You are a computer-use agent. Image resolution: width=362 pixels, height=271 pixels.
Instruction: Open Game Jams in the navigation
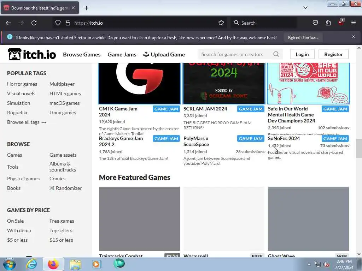[122, 55]
